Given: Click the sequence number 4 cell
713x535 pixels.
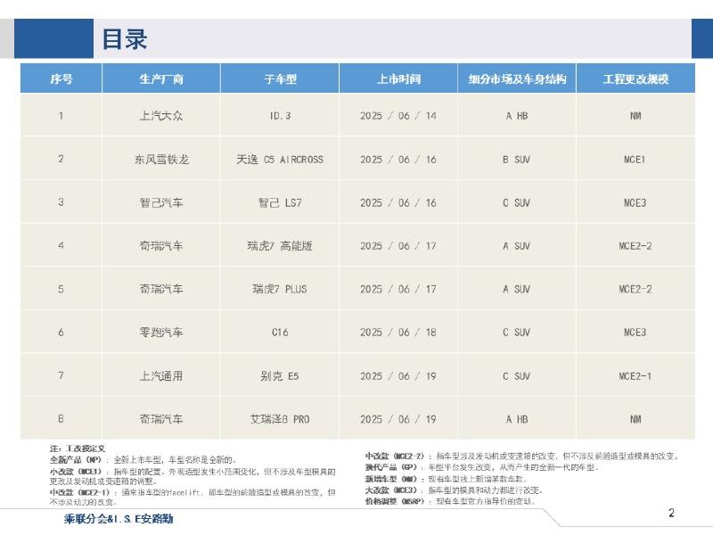Looking at the screenshot, I should tap(61, 246).
